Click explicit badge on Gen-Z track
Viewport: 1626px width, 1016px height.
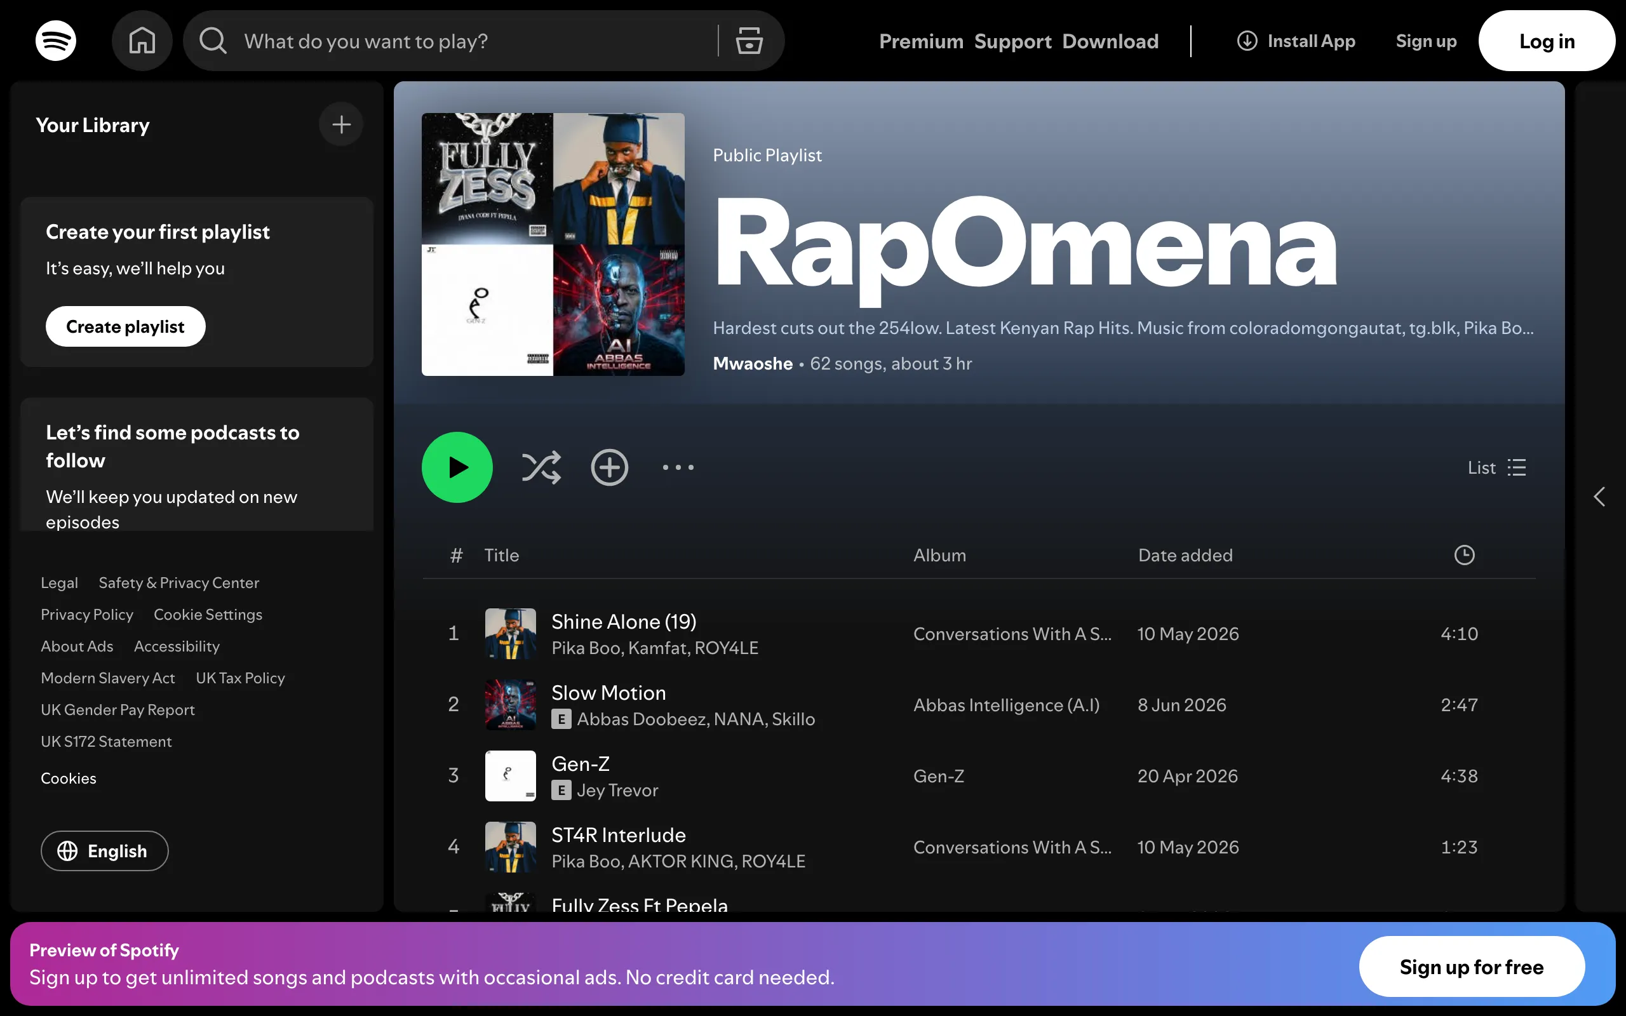tap(561, 790)
